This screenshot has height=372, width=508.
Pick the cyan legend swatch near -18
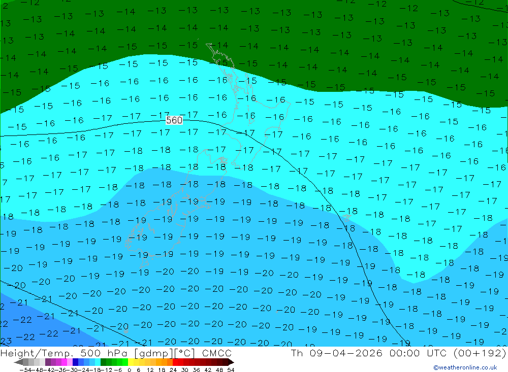coord(98,362)
